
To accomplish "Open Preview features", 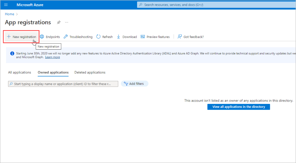I will pyautogui.click(x=155, y=37).
